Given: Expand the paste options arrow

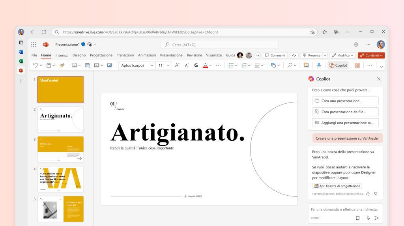Looking at the screenshot, I should [54, 65].
